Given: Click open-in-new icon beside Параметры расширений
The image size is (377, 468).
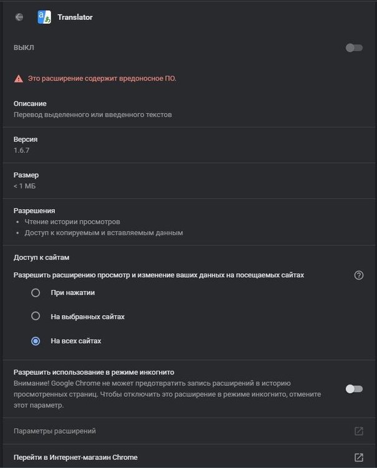Looking at the screenshot, I should point(359,431).
